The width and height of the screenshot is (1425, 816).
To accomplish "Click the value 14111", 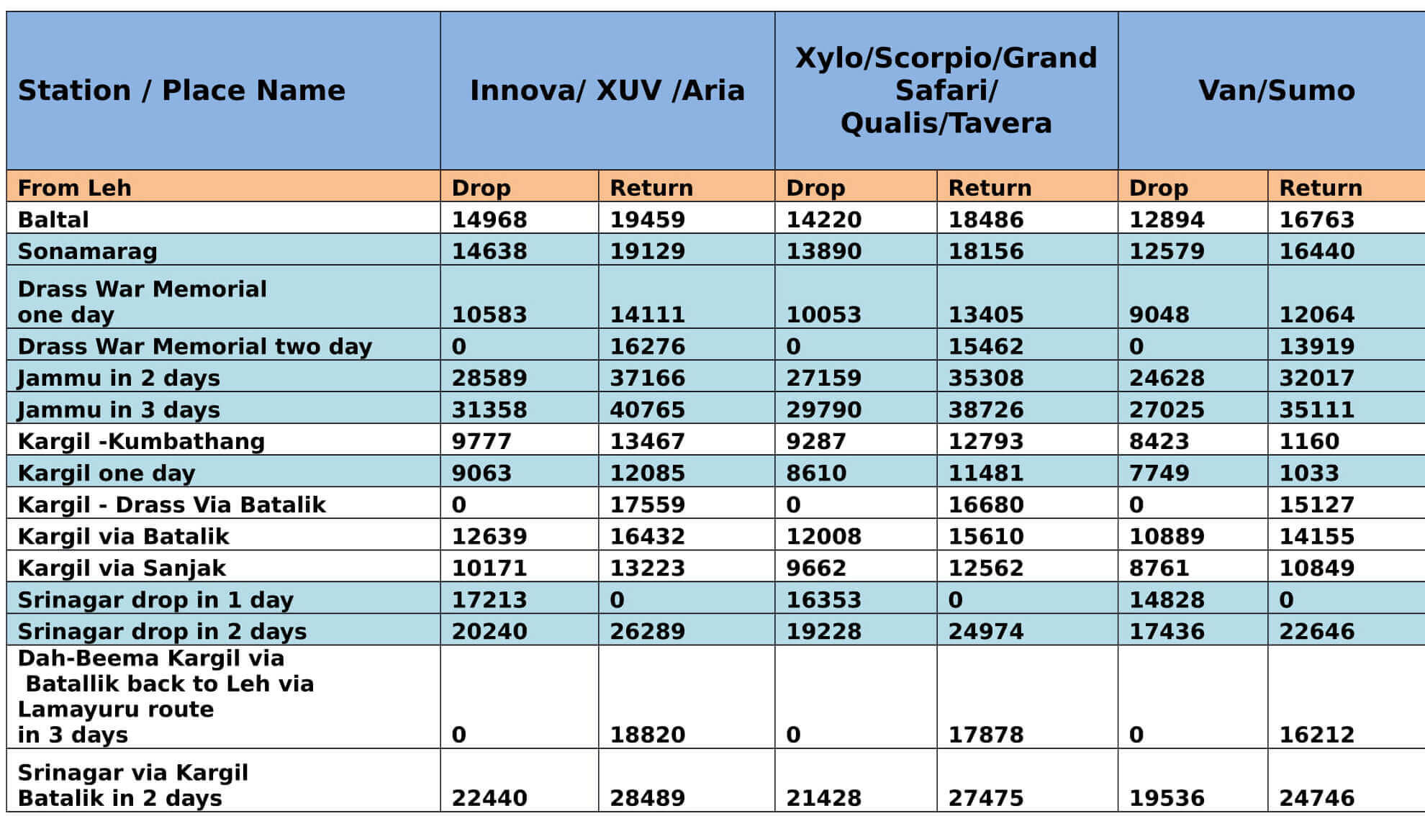I will coord(648,314).
